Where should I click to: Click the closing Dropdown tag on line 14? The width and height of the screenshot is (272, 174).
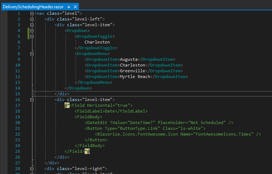(x=78, y=88)
